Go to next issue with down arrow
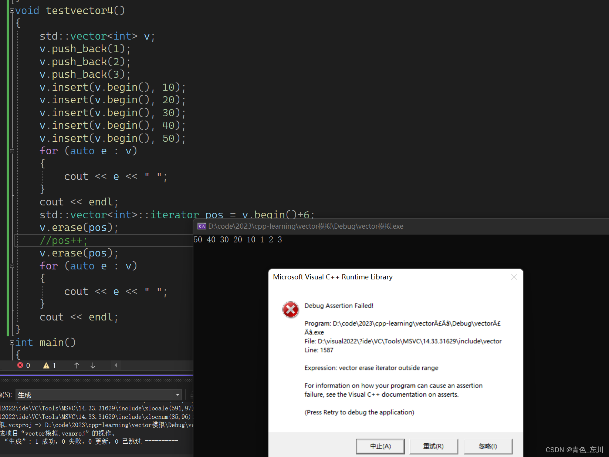Image resolution: width=609 pixels, height=457 pixels. (x=93, y=365)
